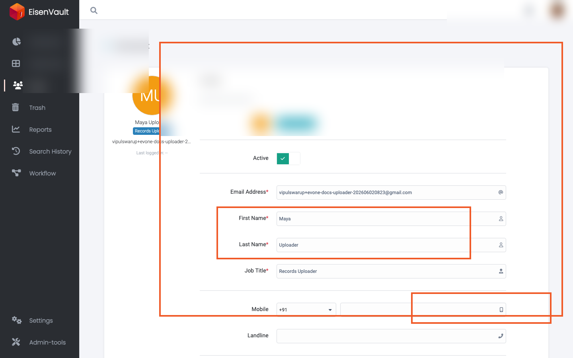This screenshot has width=573, height=358.
Task: Open Settings from the sidebar
Action: [x=41, y=320]
